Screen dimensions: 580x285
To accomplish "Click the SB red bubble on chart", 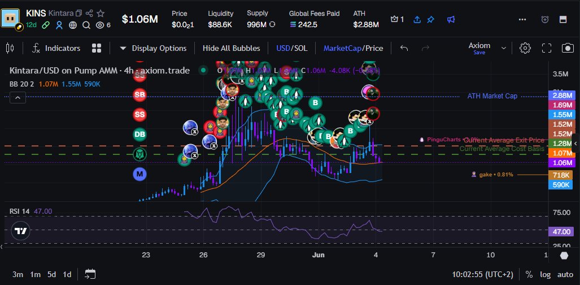I will (x=140, y=95).
